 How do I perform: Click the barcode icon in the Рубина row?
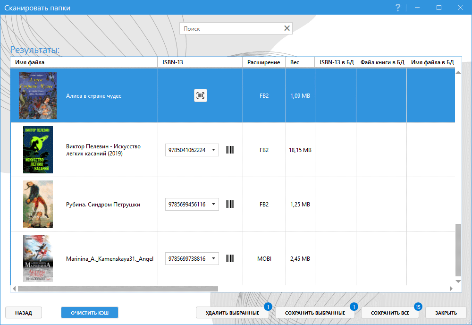point(230,205)
